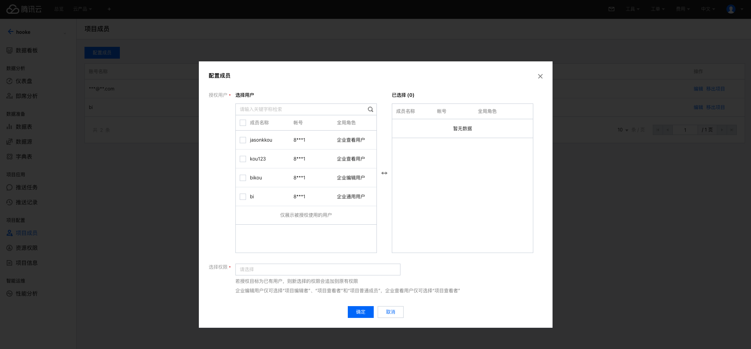Click 移出项目 in the ***@**.com row
The width and height of the screenshot is (751, 349).
point(716,89)
